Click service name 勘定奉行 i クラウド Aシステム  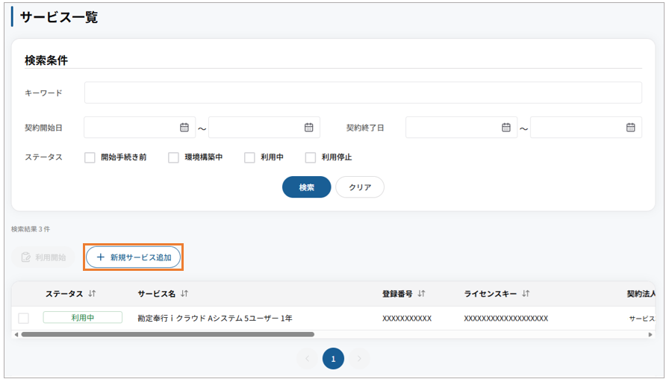coord(215,319)
